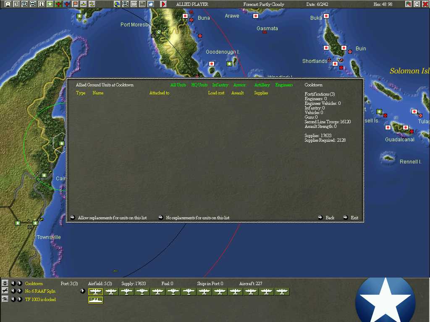Image resolution: width=430 pixels, height=322 pixels.
Task: Open No. 6 RAAF Sqdn unit link
Action: click(x=40, y=291)
